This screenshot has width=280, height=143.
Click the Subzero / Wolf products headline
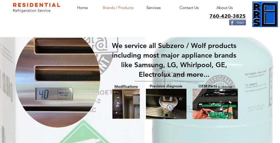click(x=174, y=60)
